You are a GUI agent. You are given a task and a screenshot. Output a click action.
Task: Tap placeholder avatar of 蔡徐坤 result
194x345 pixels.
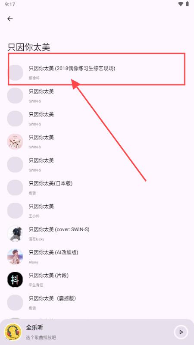pyautogui.click(x=15, y=72)
